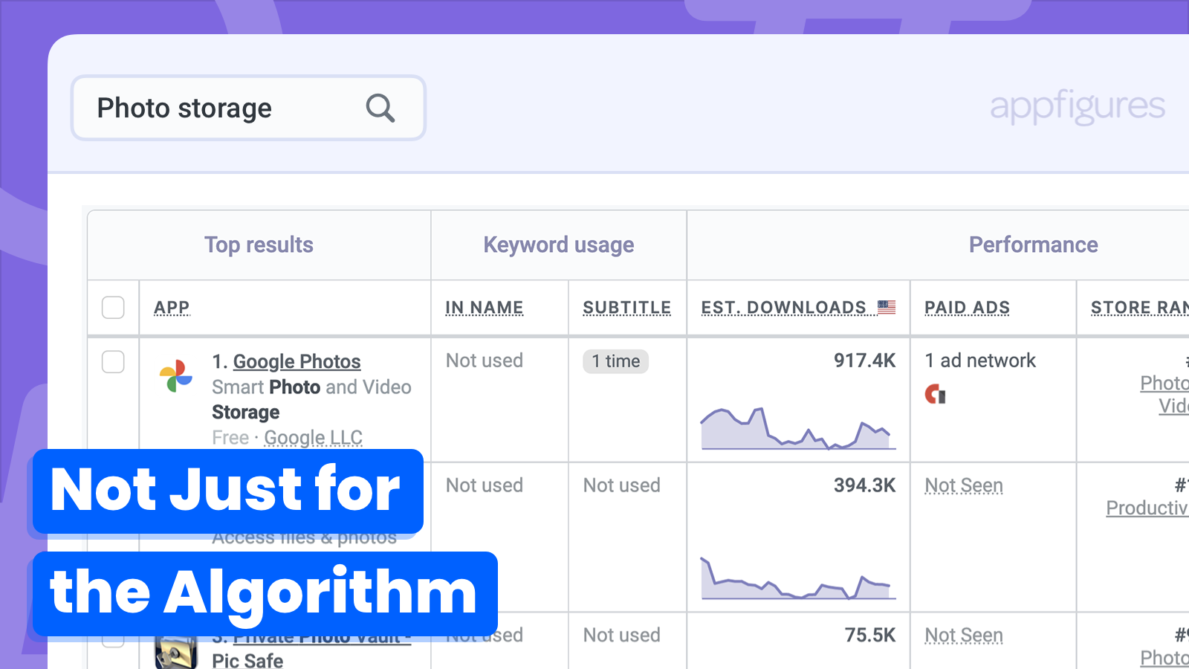This screenshot has height=669, width=1189.
Task: Click the Google Photos pinwheel app icon
Action: 176,376
